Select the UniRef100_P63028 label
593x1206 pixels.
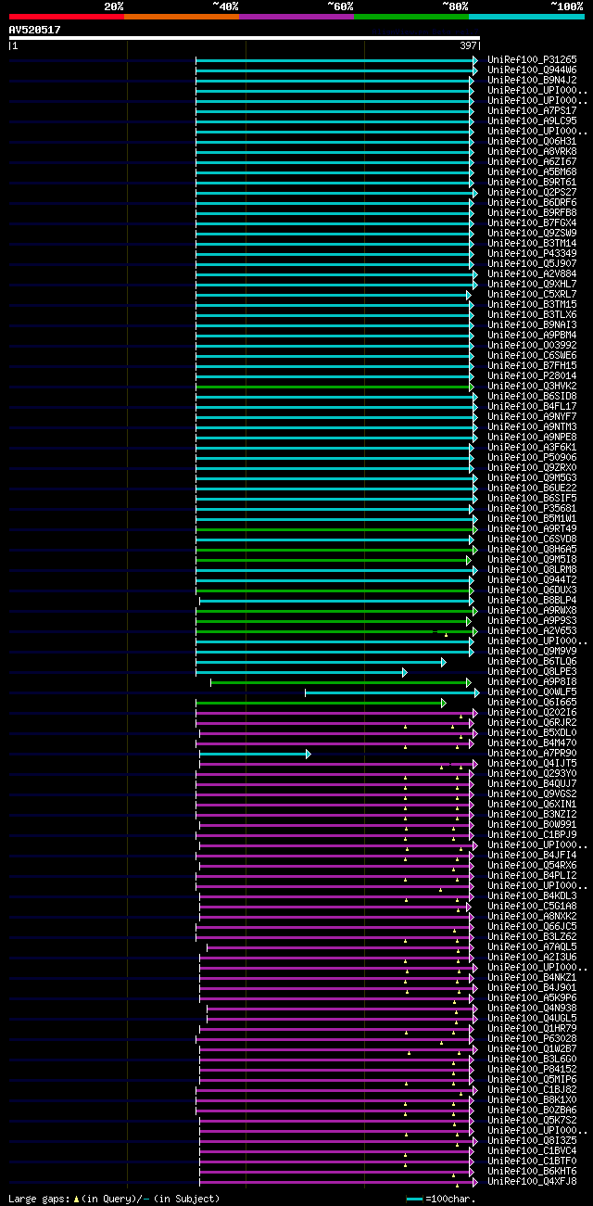coord(532,1039)
